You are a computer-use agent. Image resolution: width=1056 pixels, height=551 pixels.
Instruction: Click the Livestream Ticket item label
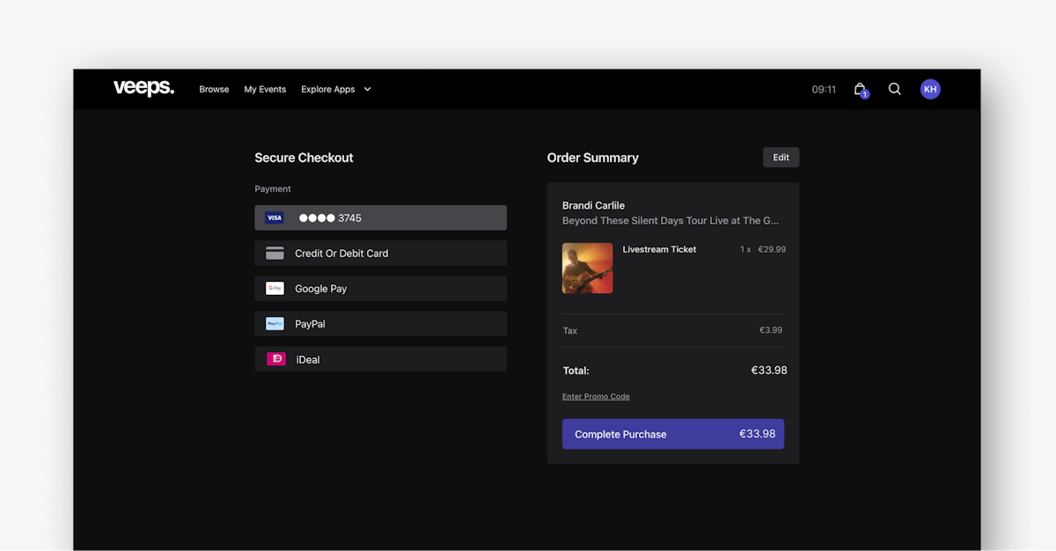659,250
